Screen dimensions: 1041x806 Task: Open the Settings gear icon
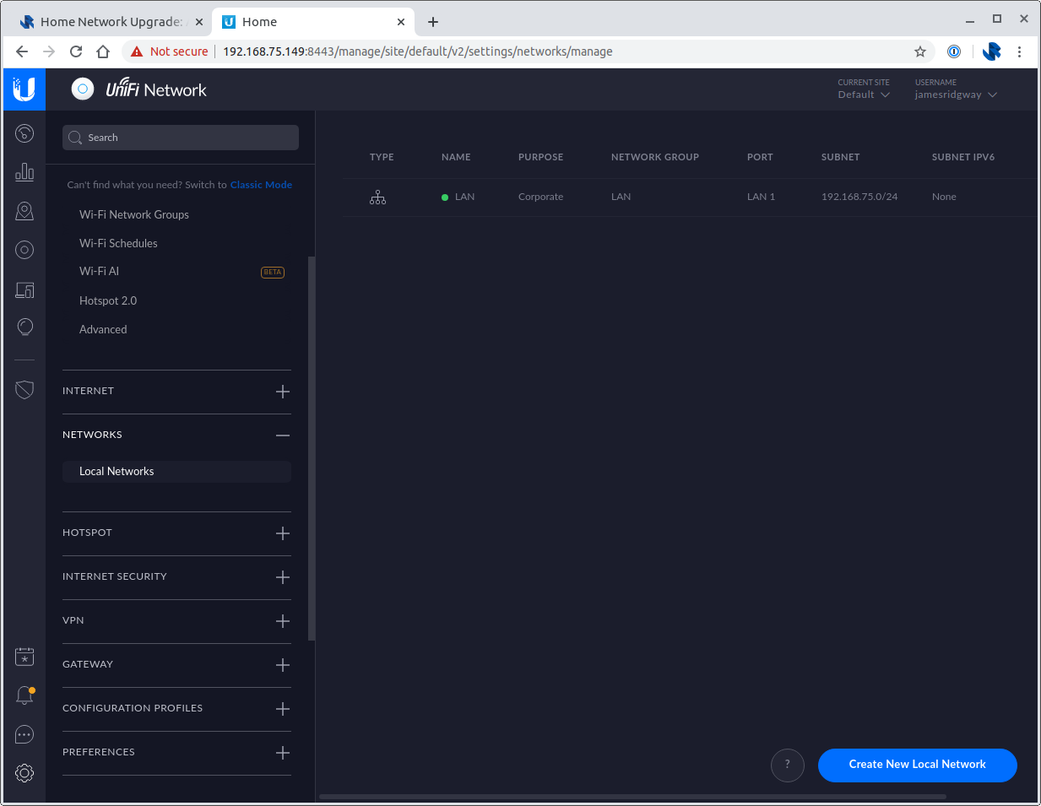pyautogui.click(x=24, y=772)
